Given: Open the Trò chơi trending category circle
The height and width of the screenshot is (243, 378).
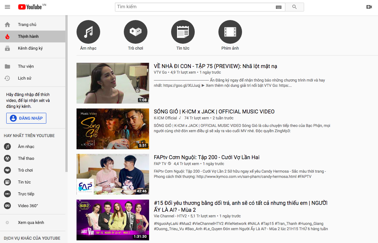Looking at the screenshot, I should click(x=136, y=32).
